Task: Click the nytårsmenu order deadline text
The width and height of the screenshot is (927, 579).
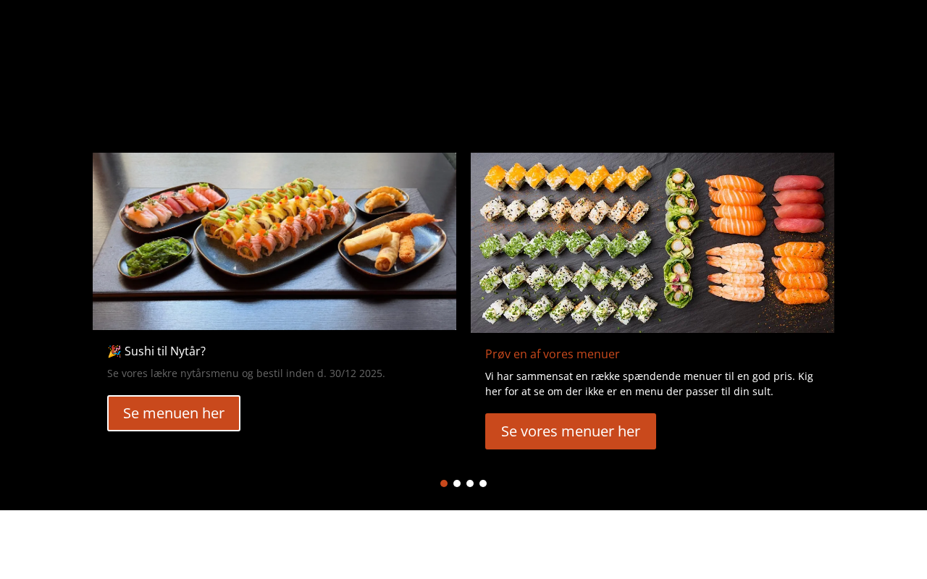Action: [x=246, y=373]
